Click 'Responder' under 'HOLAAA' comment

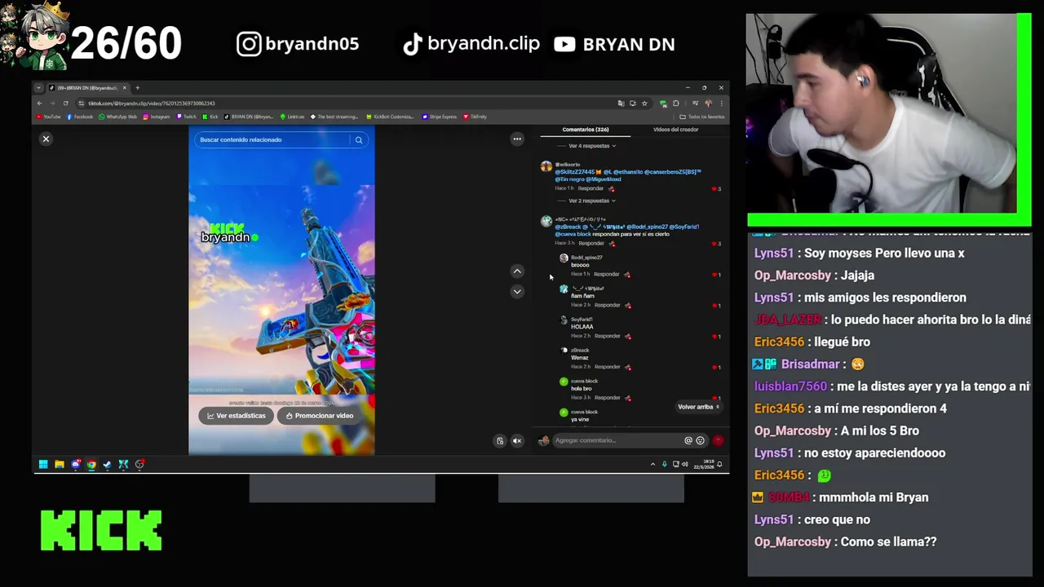[606, 336]
